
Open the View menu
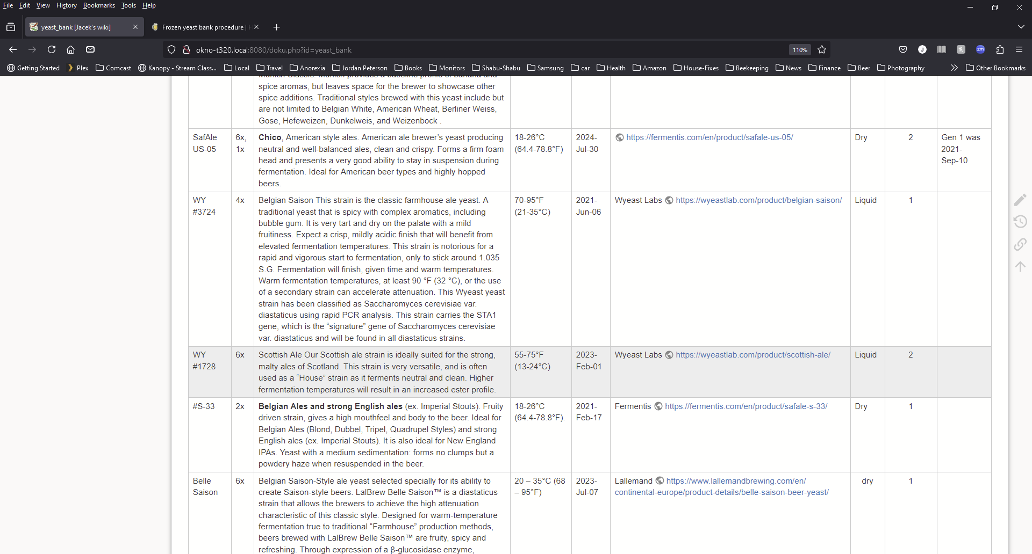(43, 5)
